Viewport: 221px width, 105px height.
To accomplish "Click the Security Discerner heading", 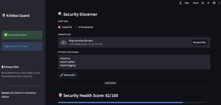I will click(x=80, y=14).
